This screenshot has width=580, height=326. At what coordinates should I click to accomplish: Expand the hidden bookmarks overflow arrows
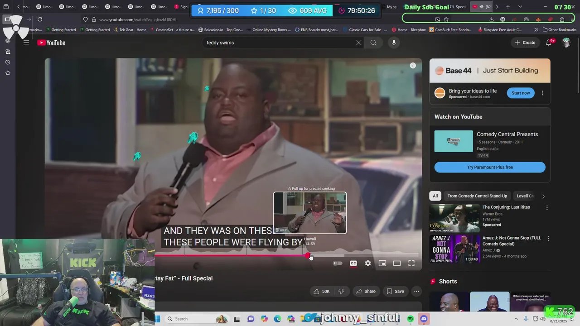coord(536,30)
